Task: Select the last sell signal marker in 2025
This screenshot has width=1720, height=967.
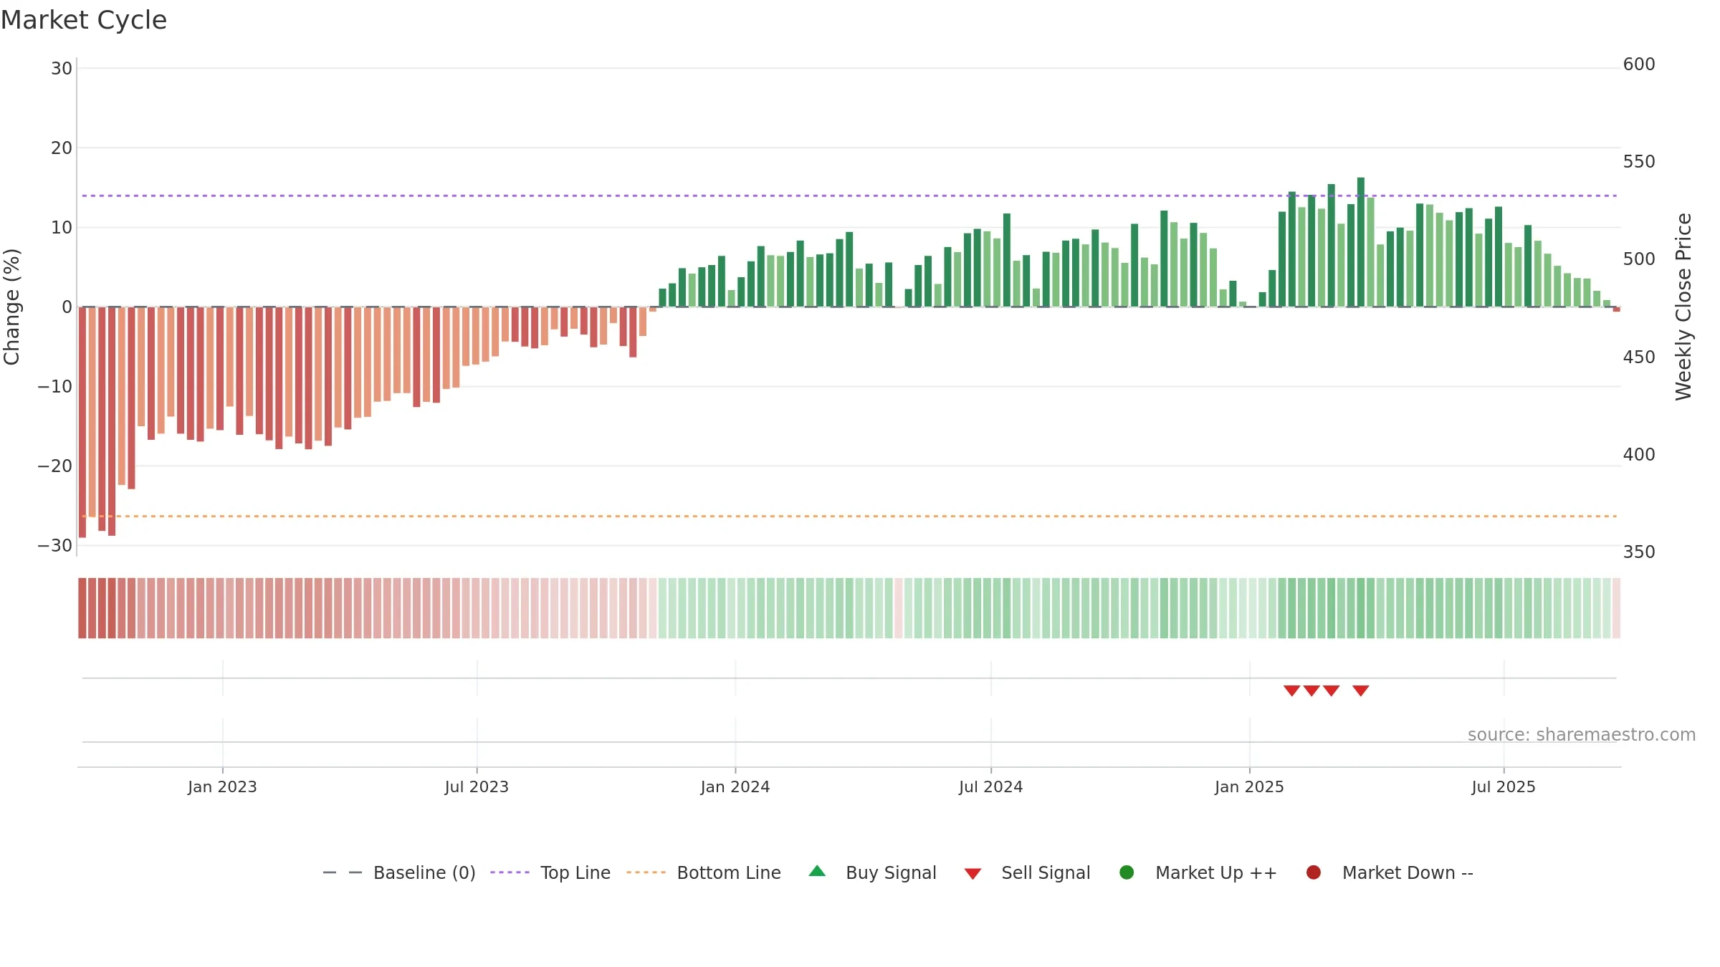Action: (x=1361, y=691)
